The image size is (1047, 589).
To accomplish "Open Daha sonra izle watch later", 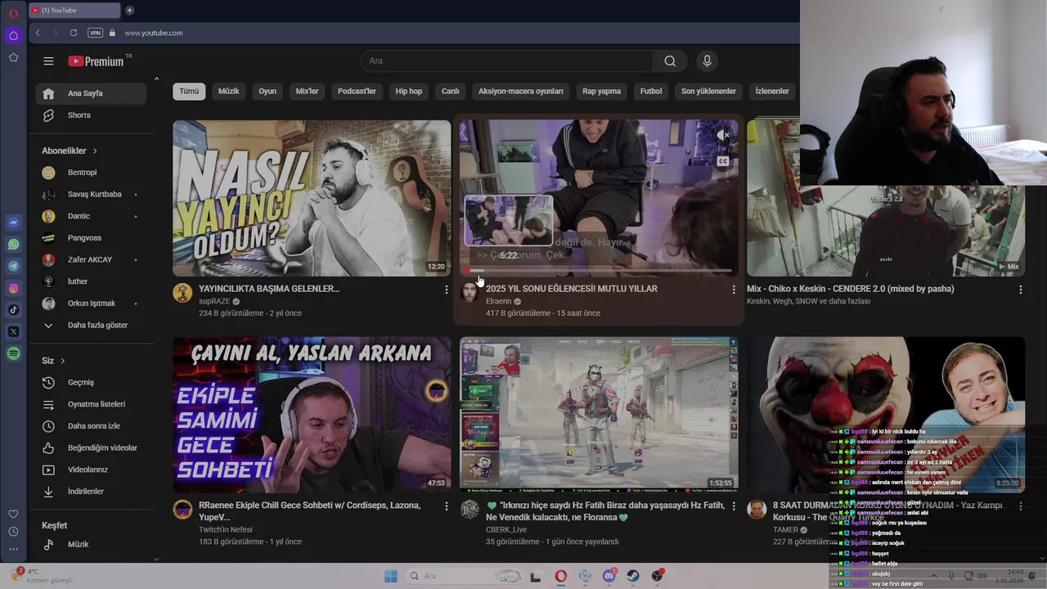I will (x=91, y=426).
